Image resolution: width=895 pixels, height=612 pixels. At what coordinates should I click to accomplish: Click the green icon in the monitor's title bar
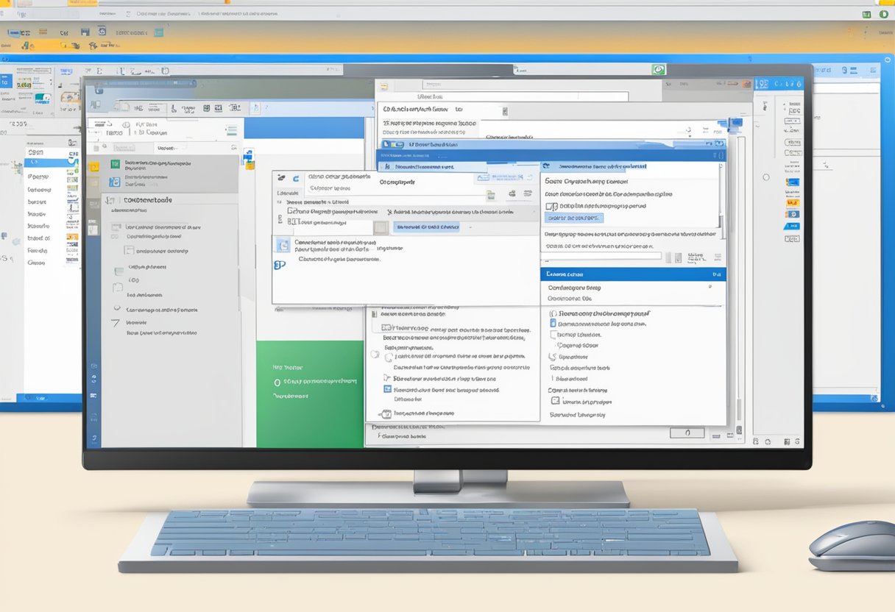[x=659, y=70]
